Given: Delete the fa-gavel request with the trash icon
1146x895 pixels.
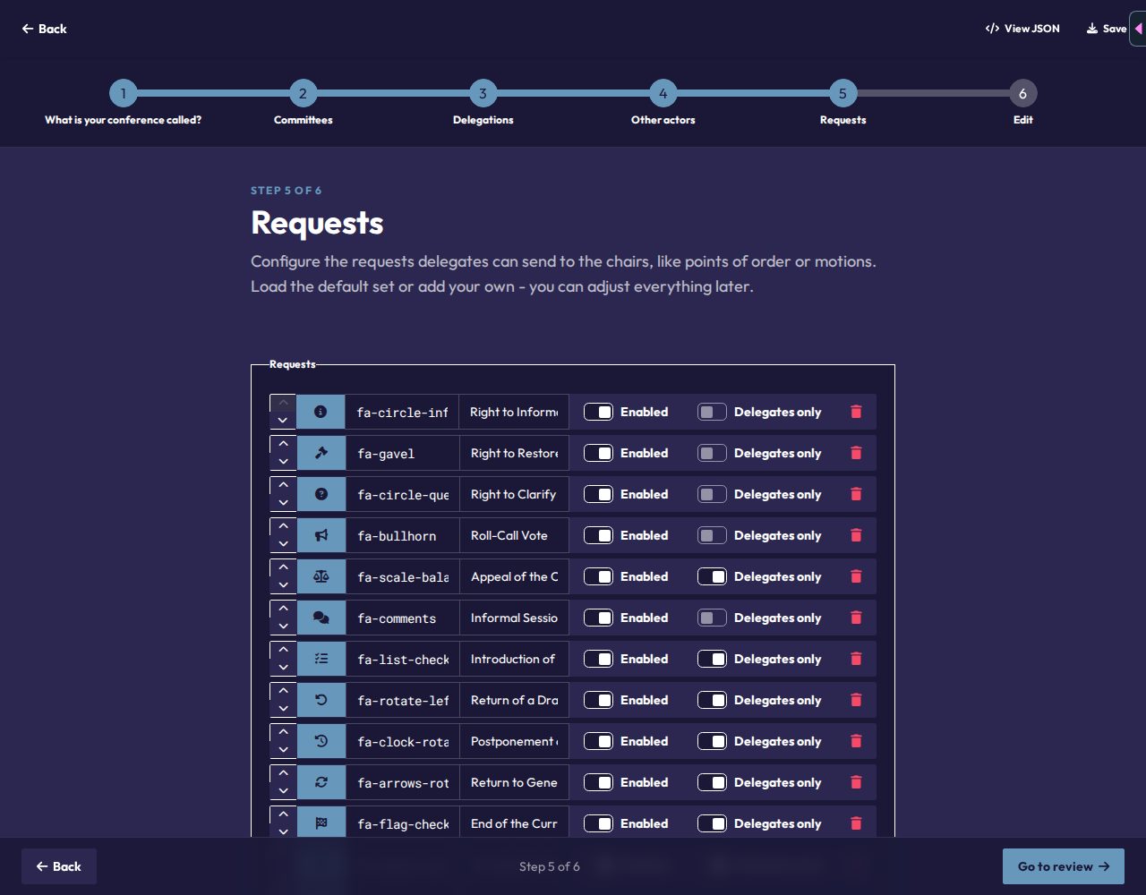Looking at the screenshot, I should (856, 453).
